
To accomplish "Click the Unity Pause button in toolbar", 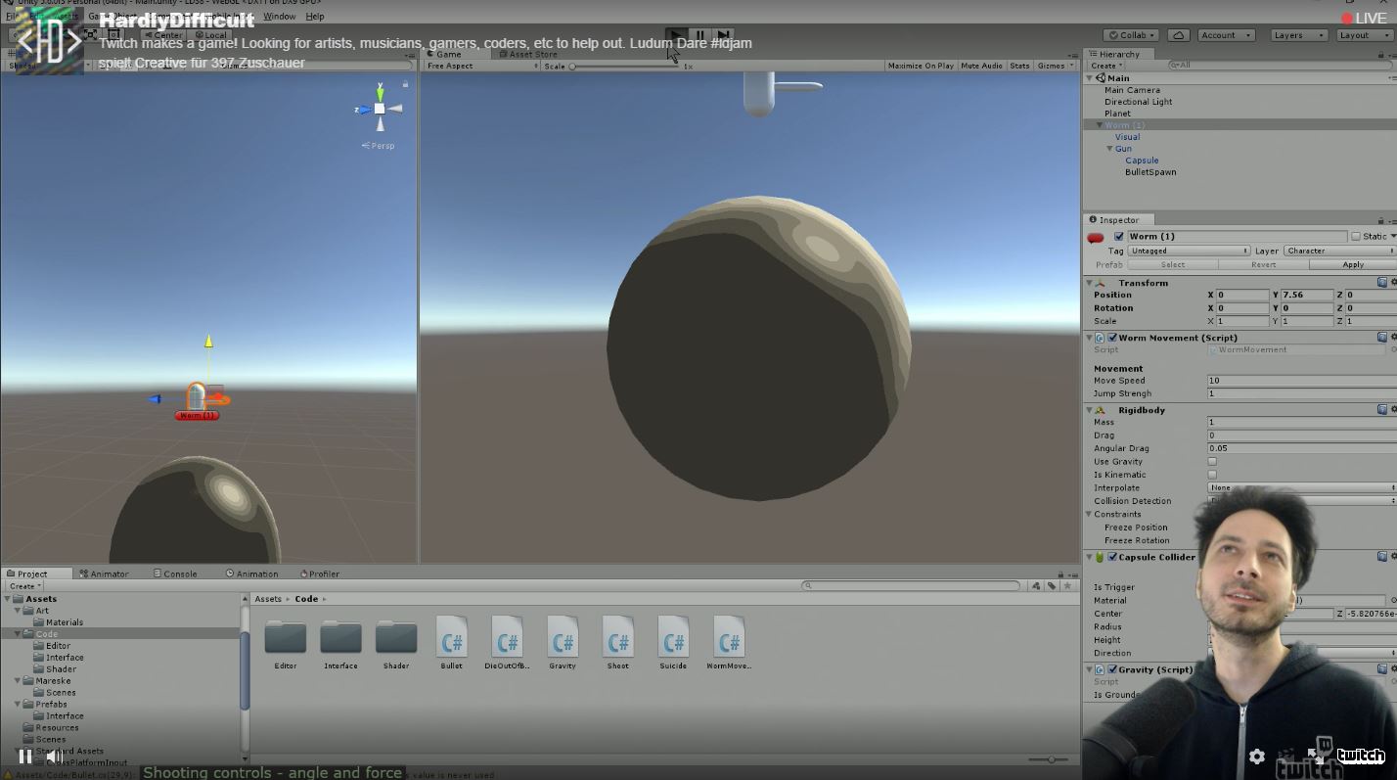I will pos(699,35).
